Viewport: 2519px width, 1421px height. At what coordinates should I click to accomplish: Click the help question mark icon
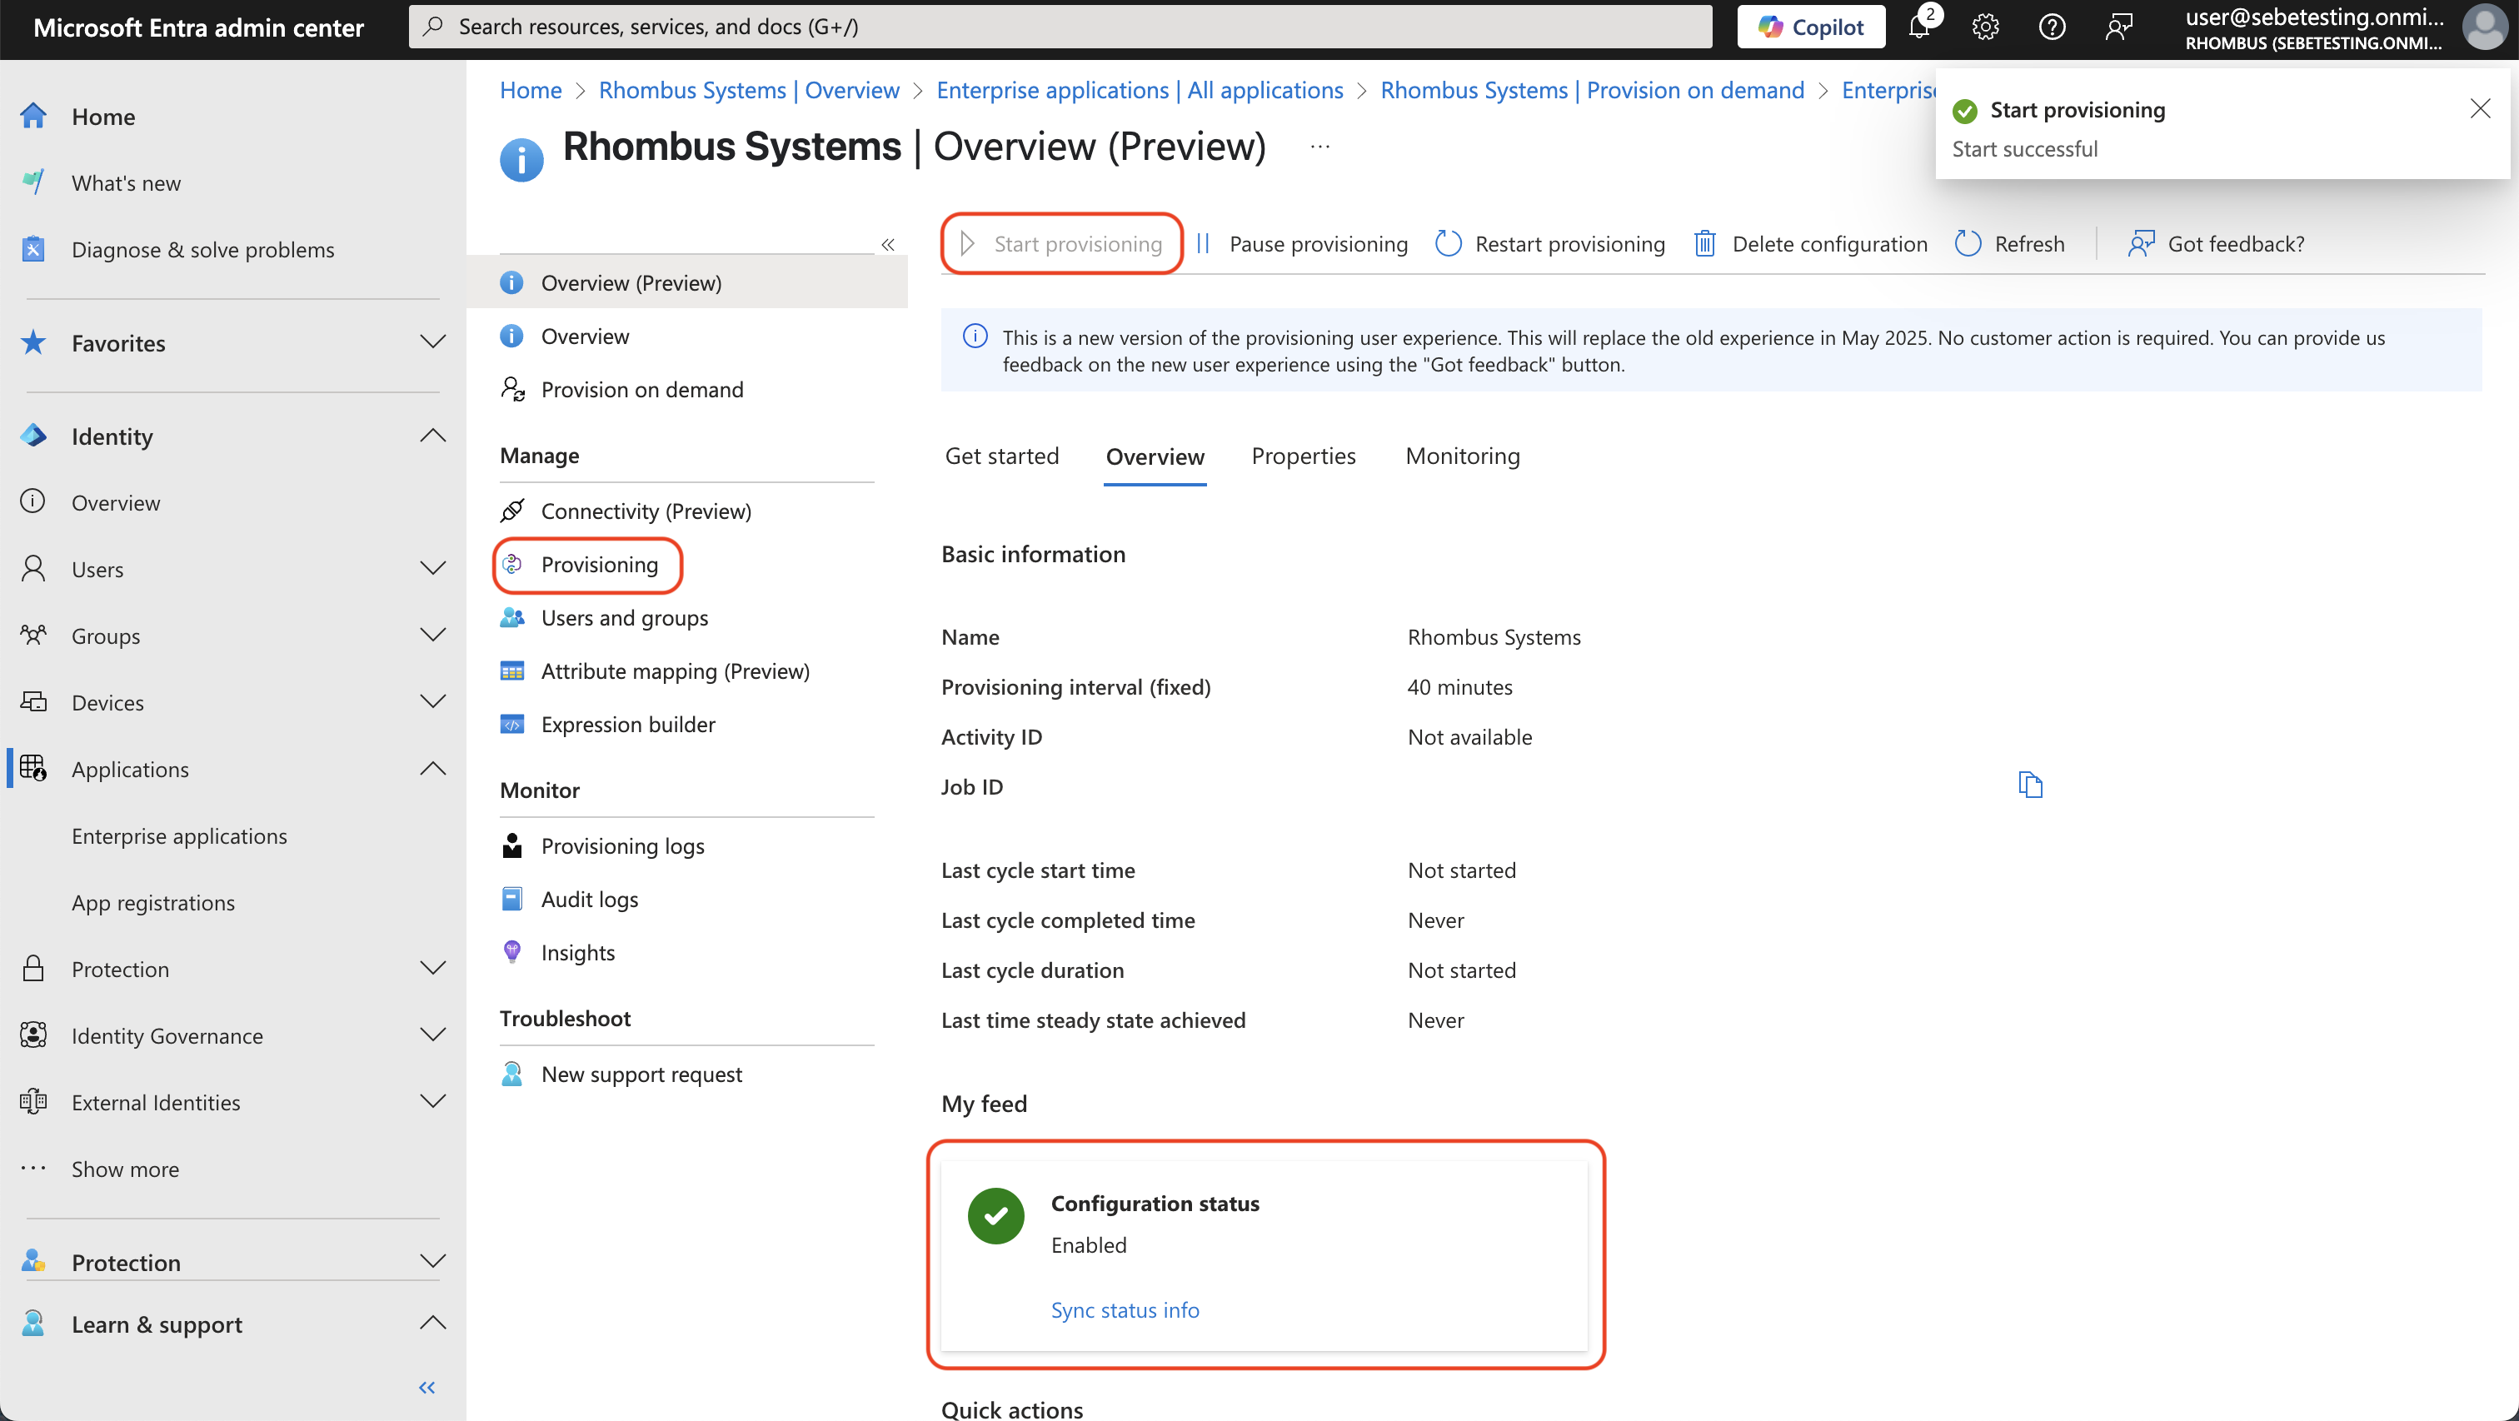coord(2052,27)
